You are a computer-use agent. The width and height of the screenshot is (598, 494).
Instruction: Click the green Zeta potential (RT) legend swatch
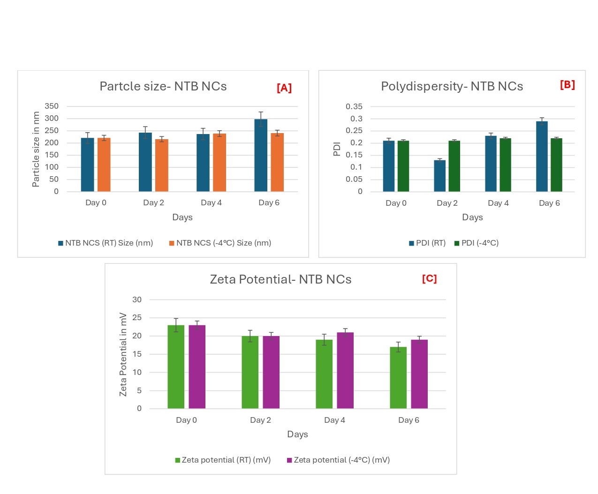[x=178, y=460]
